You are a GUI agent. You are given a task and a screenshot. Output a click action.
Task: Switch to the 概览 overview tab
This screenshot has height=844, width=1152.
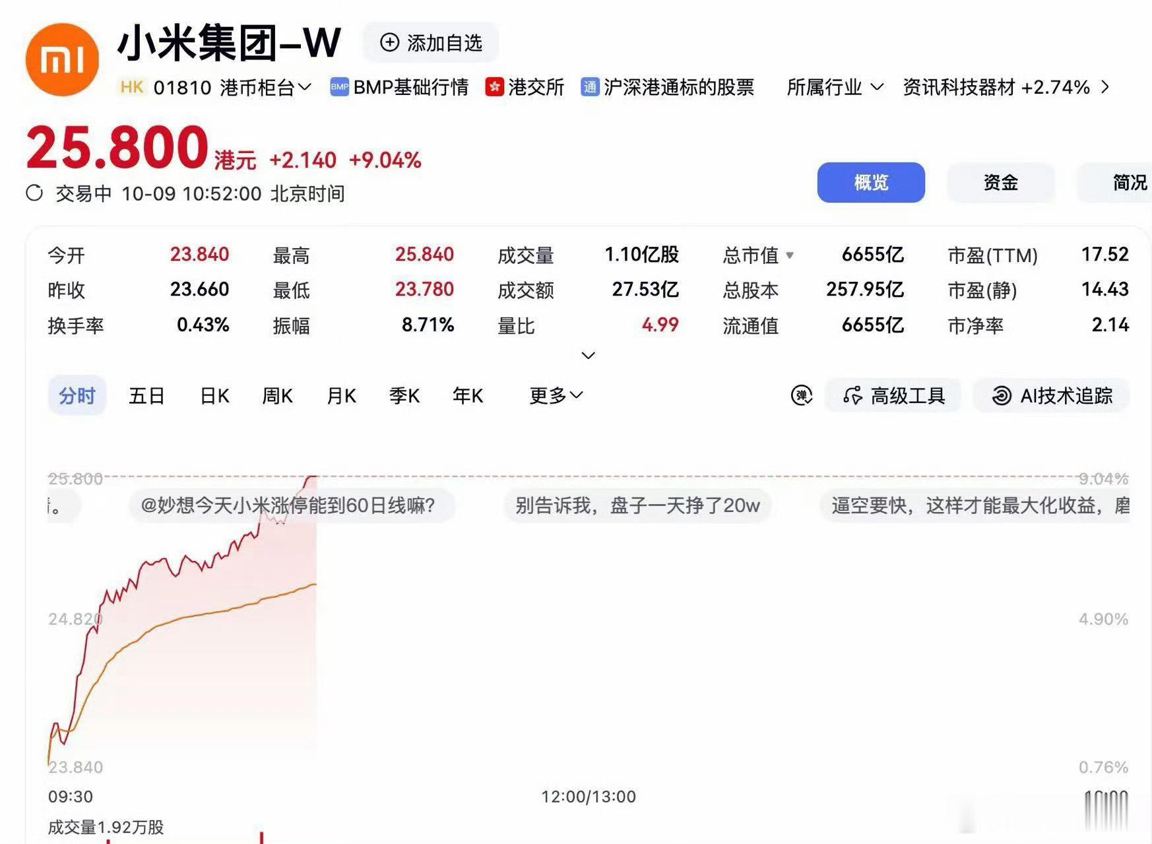pos(871,182)
